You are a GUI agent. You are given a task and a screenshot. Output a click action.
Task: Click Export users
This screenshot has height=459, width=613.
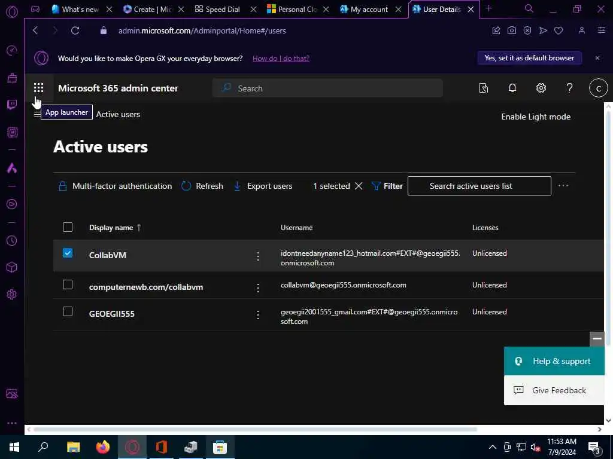[x=263, y=186]
